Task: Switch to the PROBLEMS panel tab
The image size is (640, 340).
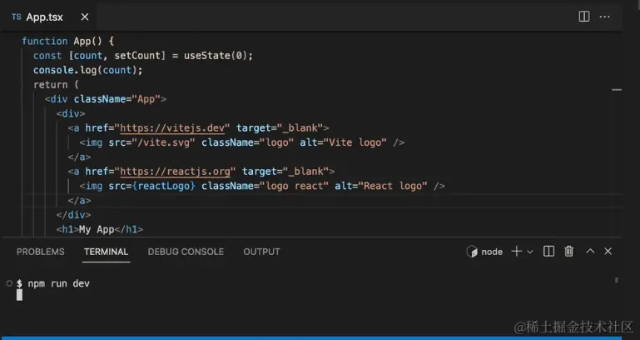Action: [x=41, y=252]
